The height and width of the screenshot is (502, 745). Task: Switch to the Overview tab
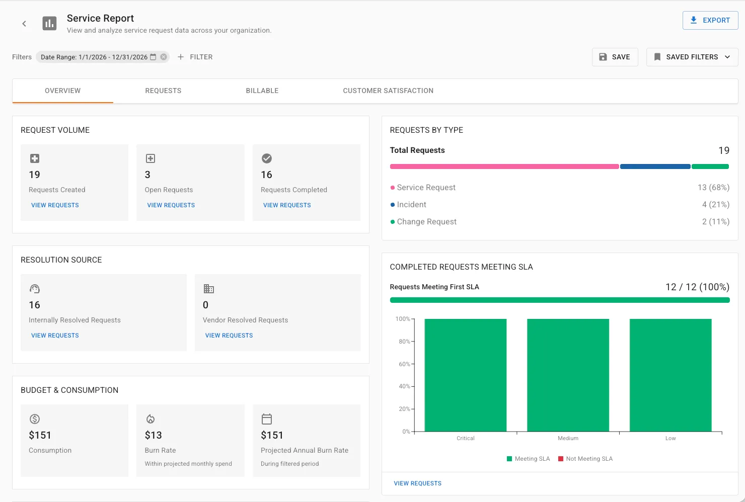(x=62, y=91)
